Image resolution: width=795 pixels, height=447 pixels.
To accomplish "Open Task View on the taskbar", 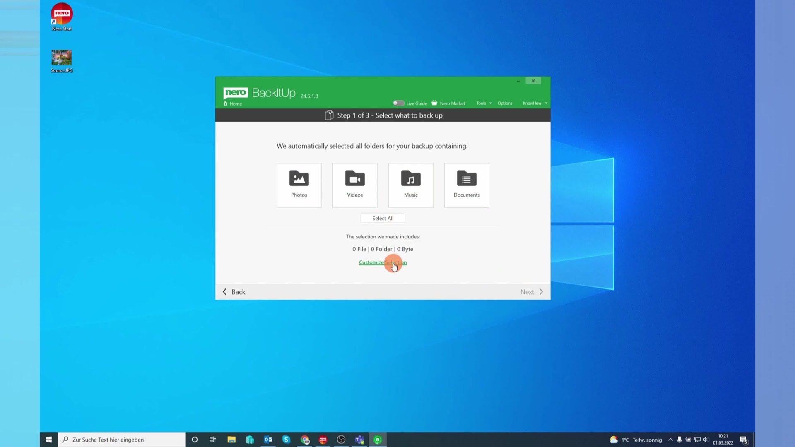I will [x=212, y=440].
